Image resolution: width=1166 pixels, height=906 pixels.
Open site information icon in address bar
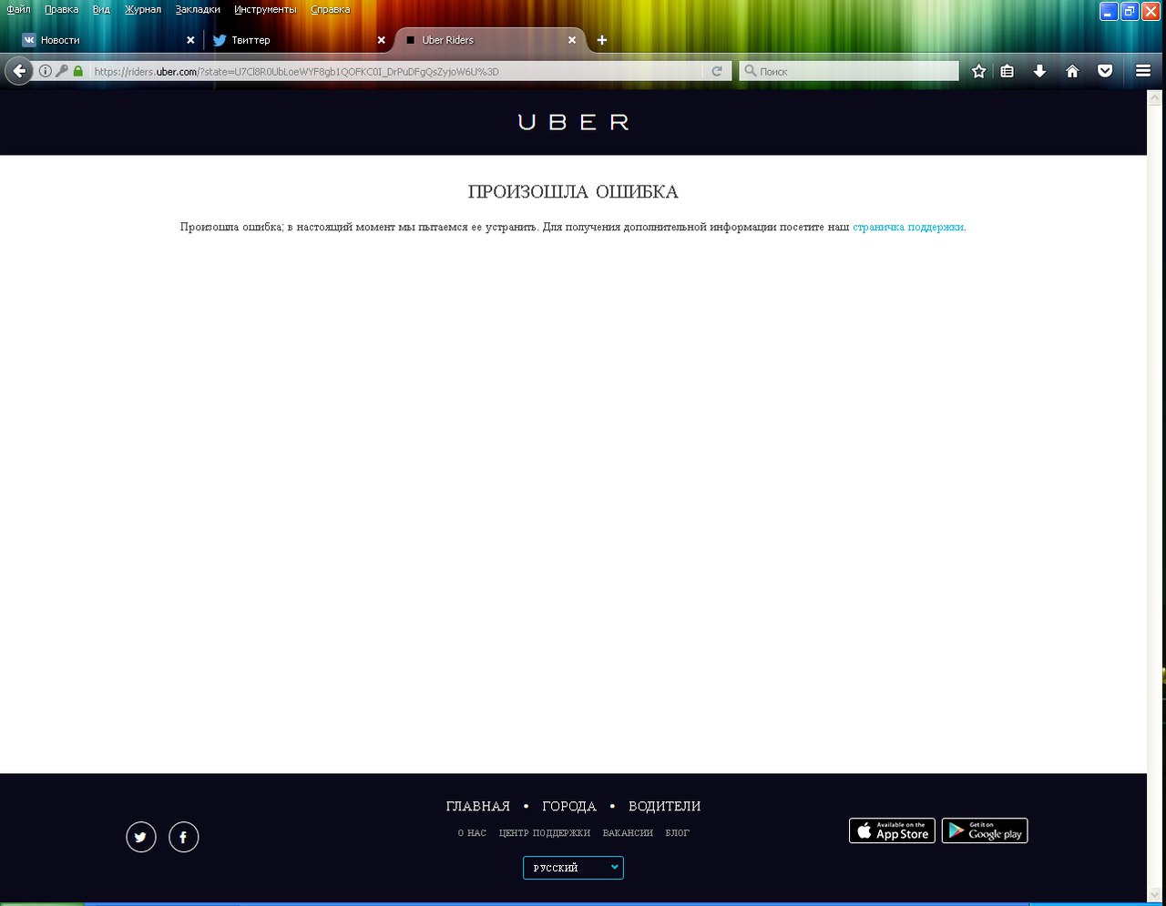pos(45,71)
